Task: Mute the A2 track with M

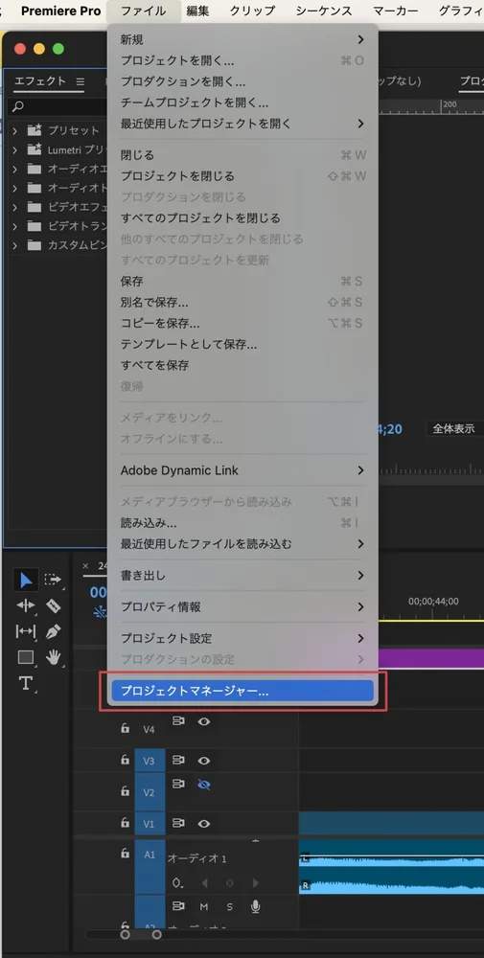Action: click(x=204, y=907)
